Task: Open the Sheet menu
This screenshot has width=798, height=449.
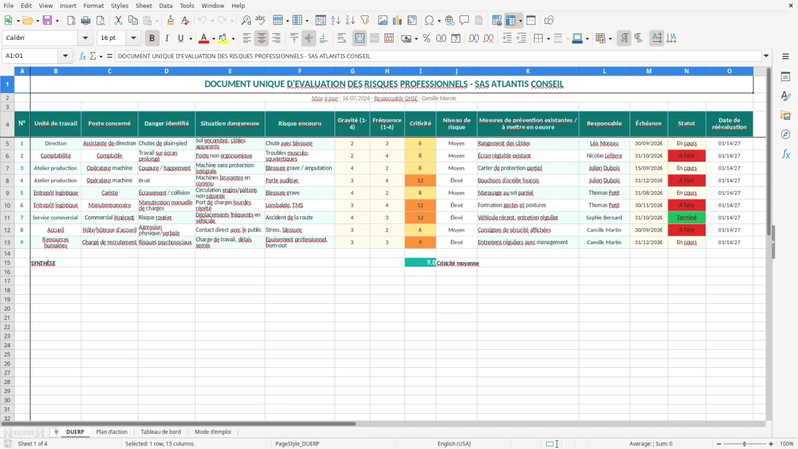Action: pyautogui.click(x=144, y=5)
